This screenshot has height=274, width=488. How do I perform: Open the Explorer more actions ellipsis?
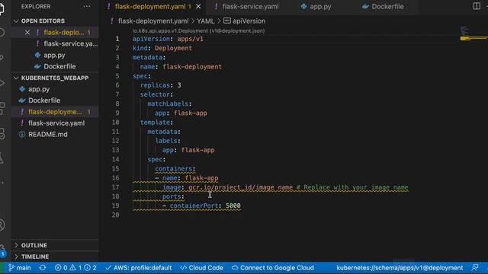tap(86, 7)
